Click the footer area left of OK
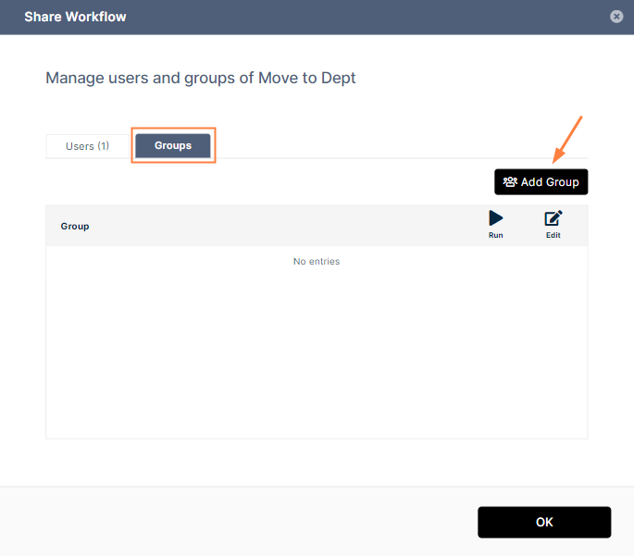This screenshot has width=634, height=556. coord(231,522)
